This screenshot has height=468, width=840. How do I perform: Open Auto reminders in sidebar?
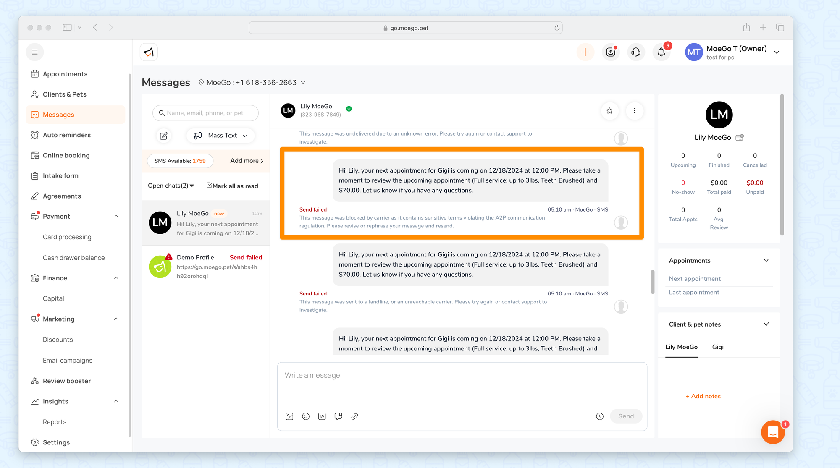(x=67, y=135)
